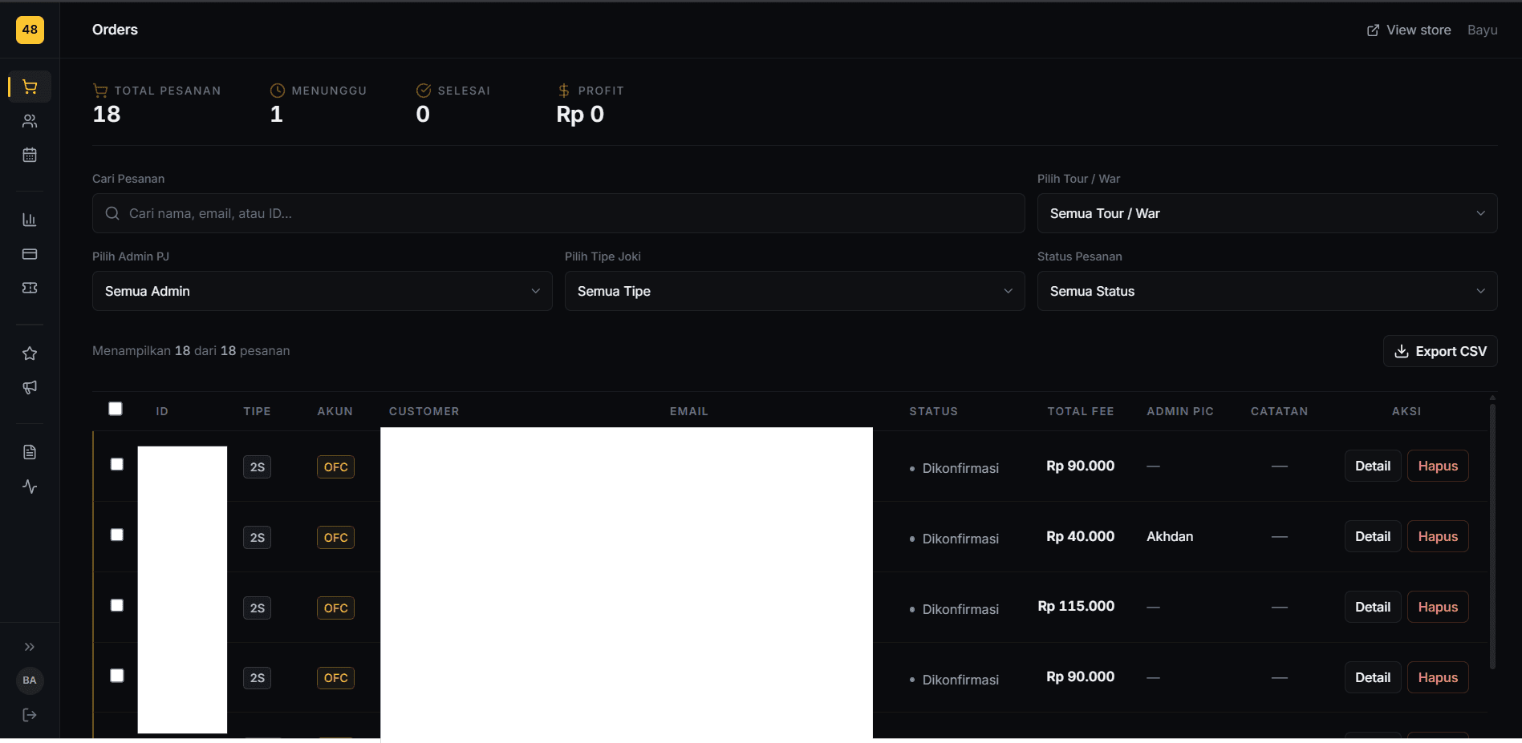Screen dimensions: 1522x743
Task: Click the TOTAL FEE column header
Action: click(x=1081, y=411)
